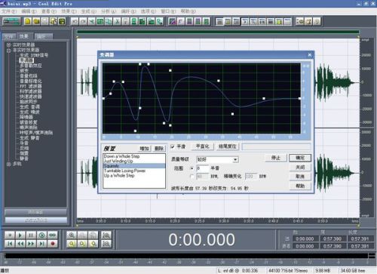The height and width of the screenshot is (274, 377).
Task: Click the green range bar above the waveform
Action: [218, 32]
